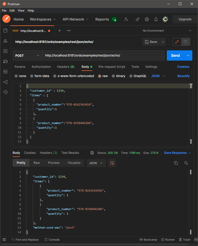This screenshot has width=198, height=246.
Task: Open the settings gear icon
Action: tap(147, 19)
